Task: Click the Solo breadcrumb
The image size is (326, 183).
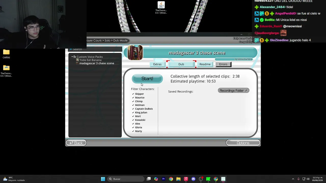Action: (107, 40)
